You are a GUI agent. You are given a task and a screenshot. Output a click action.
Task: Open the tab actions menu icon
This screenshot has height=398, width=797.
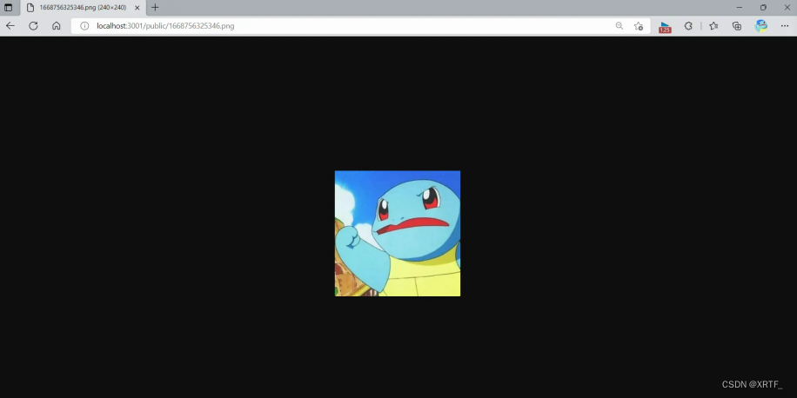8,8
